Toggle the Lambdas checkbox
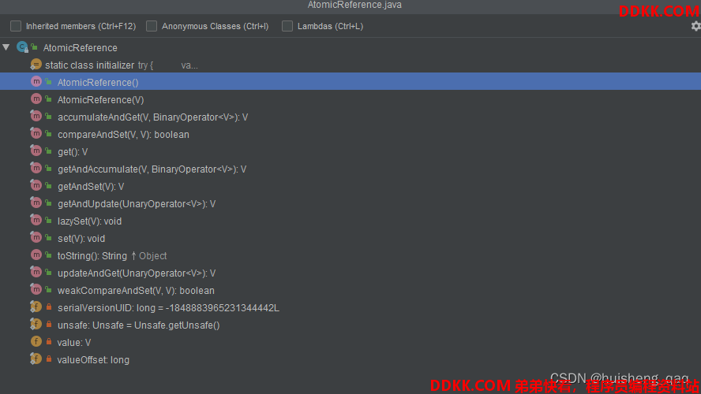The image size is (701, 394). [x=287, y=26]
